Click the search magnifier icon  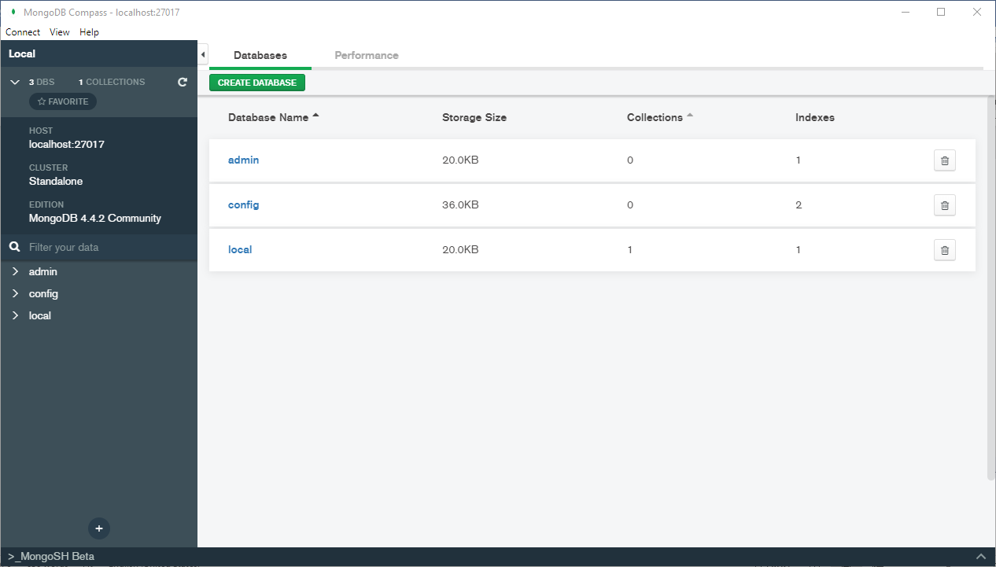[x=14, y=247]
